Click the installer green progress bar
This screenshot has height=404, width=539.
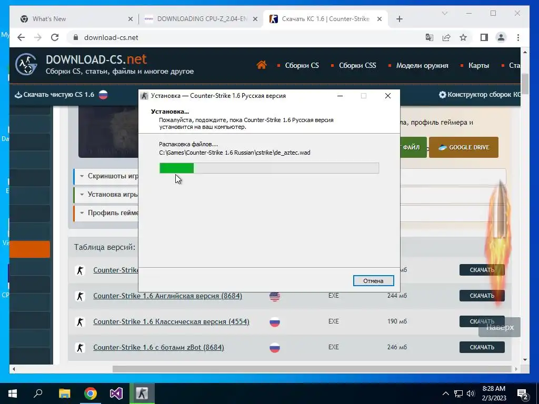269,168
